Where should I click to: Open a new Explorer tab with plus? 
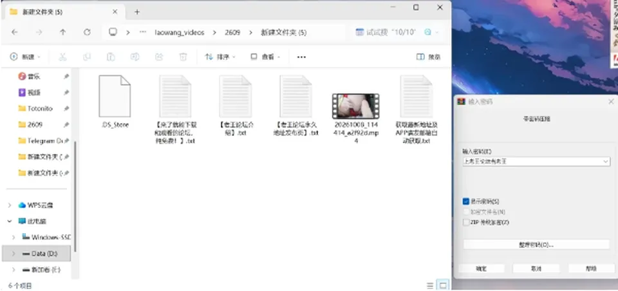136,12
